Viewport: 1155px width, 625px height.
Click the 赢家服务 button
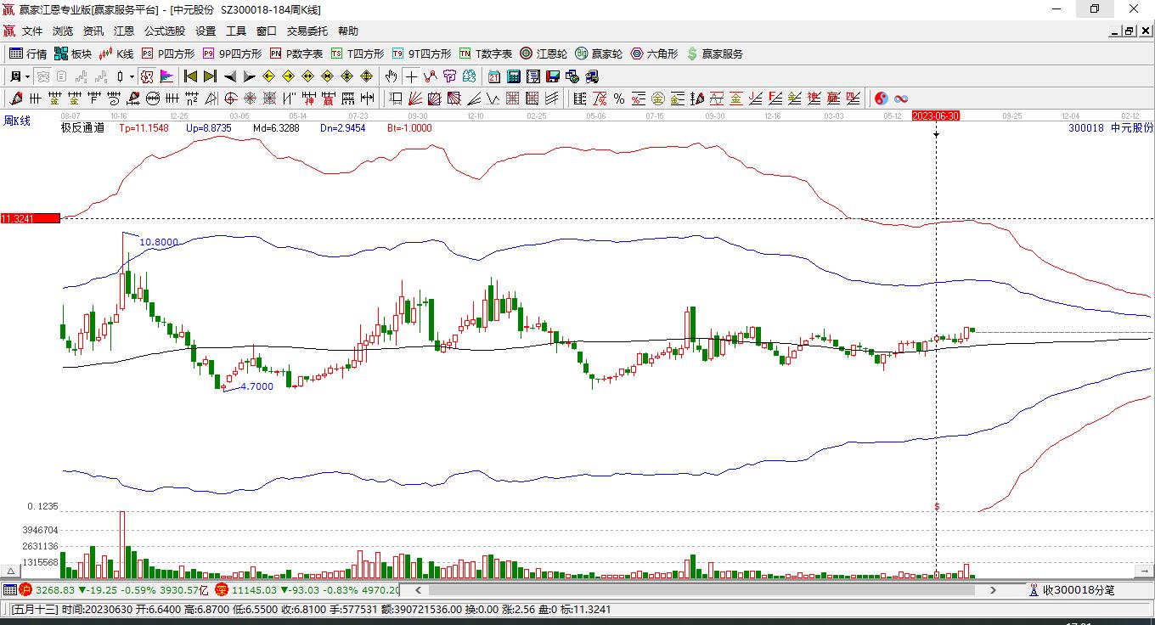click(x=714, y=53)
